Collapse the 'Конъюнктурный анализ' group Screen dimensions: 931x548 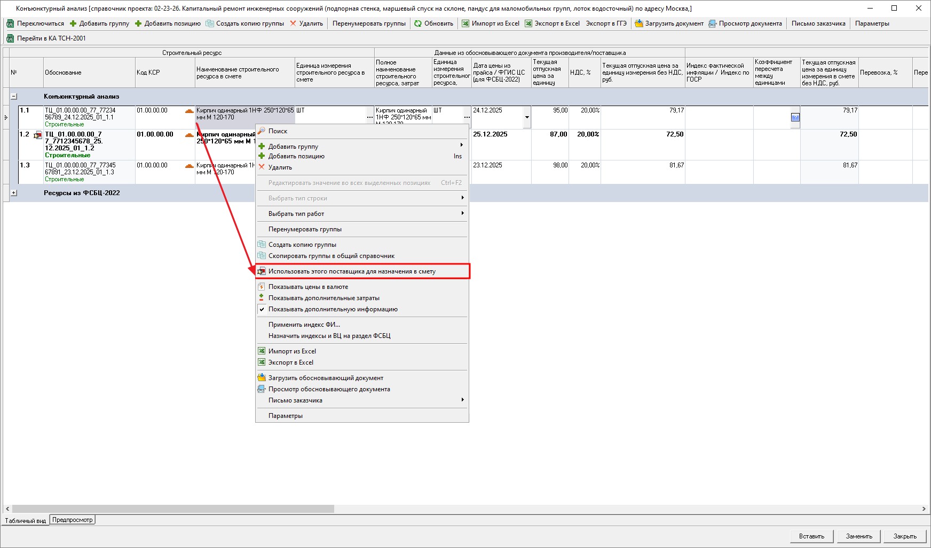click(x=14, y=96)
